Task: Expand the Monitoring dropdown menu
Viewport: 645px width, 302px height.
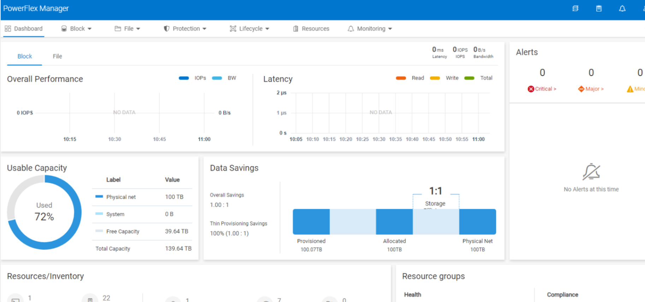Action: 370,29
